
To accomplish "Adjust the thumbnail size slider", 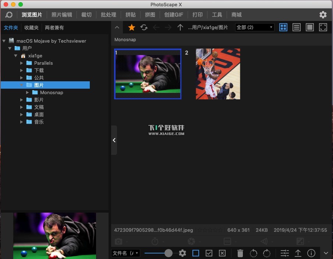I will click(168, 253).
